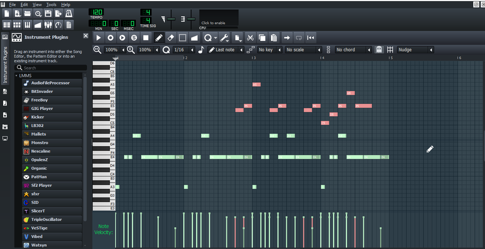Show recently opened projects icon

click(38, 13)
